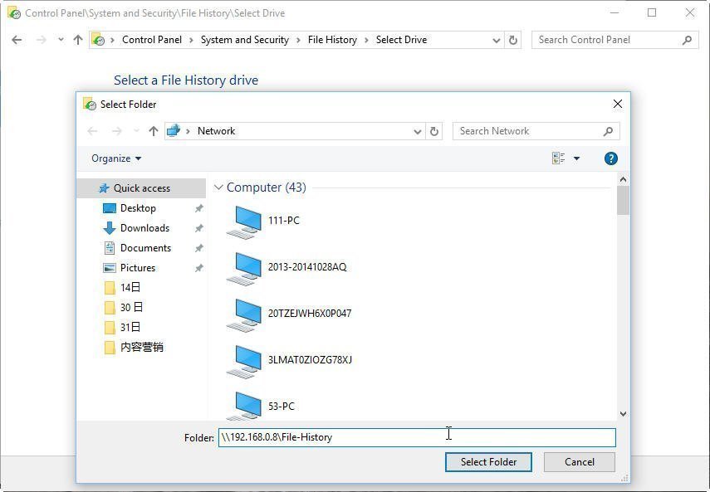Open the 111-PC network computer
710x492 pixels.
(283, 221)
